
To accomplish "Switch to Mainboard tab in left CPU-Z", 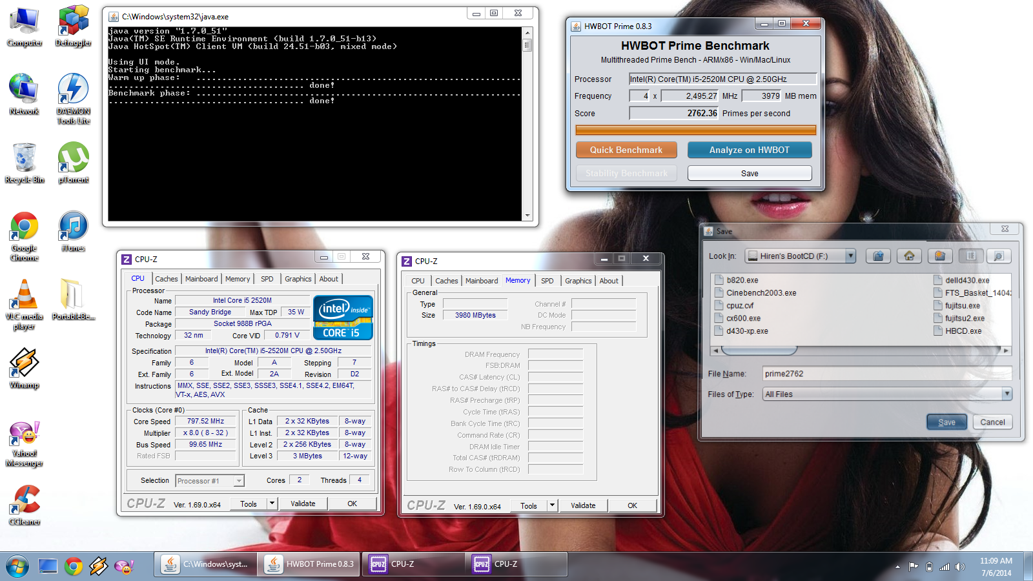I will coord(201,279).
